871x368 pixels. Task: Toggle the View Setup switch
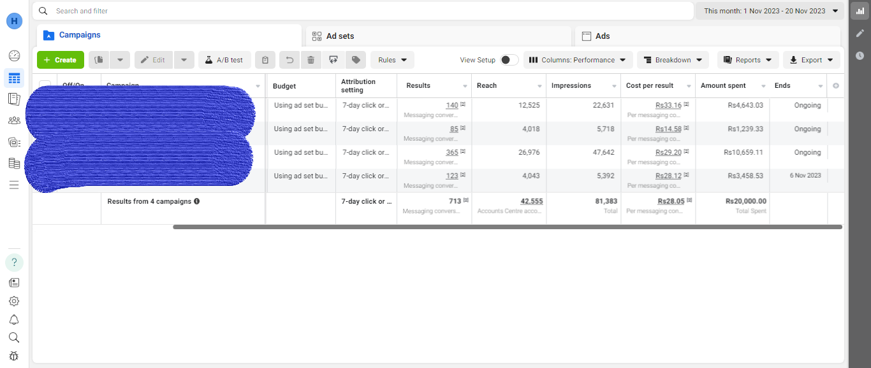pyautogui.click(x=509, y=60)
